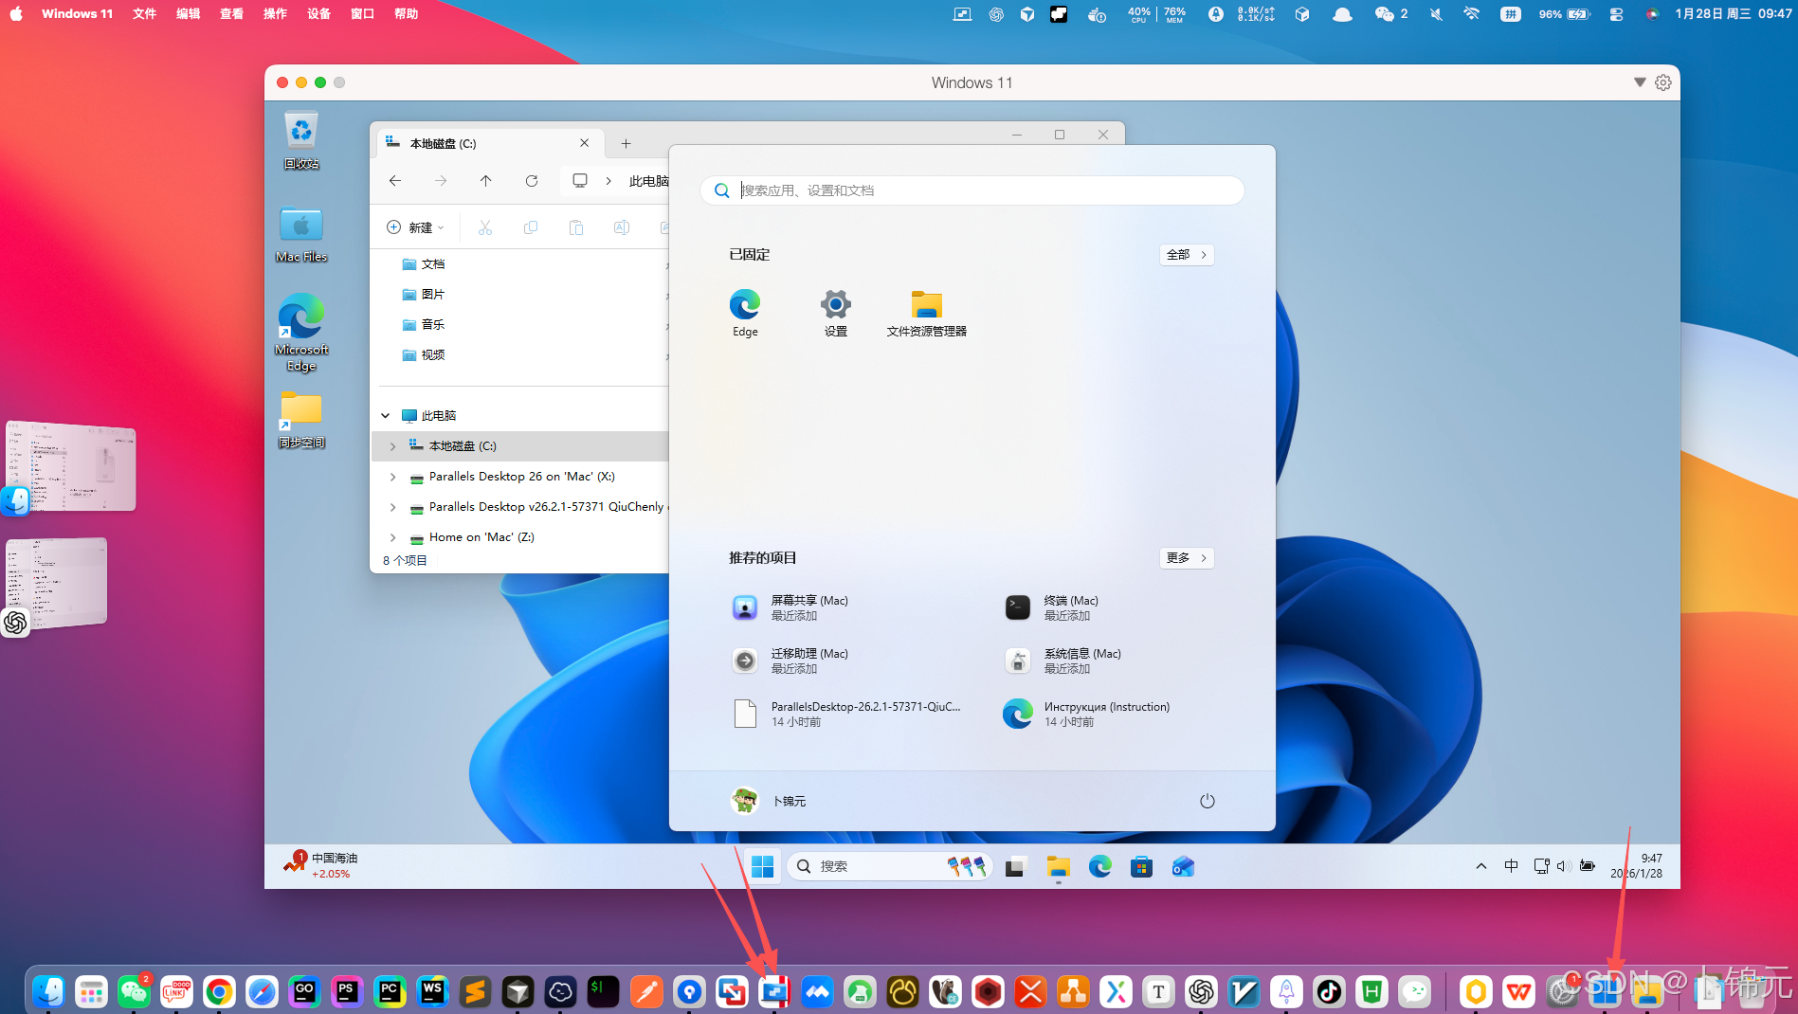Image resolution: width=1798 pixels, height=1014 pixels.
Task: Open the 文件 menu in macOS menu bar
Action: tap(144, 13)
